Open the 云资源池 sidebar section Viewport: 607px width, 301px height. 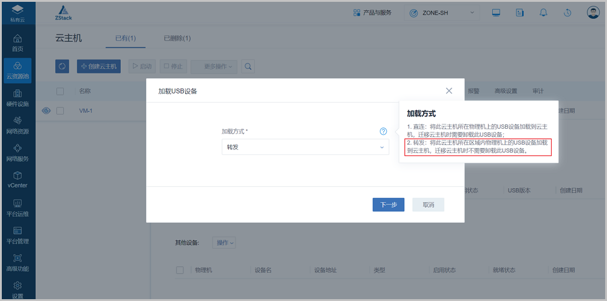(18, 70)
